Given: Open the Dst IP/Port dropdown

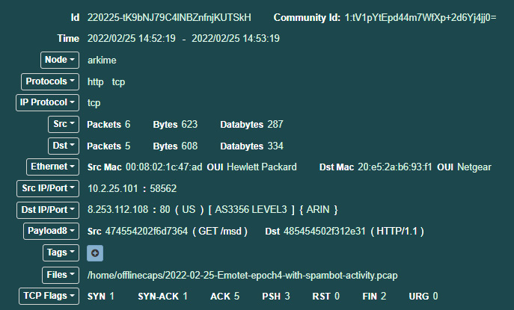Looking at the screenshot, I should click(x=48, y=210).
